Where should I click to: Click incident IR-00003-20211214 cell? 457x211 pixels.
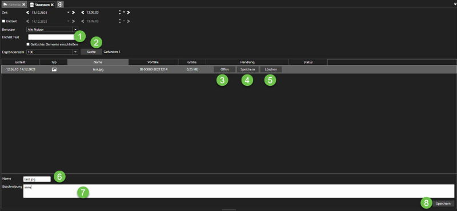click(153, 69)
